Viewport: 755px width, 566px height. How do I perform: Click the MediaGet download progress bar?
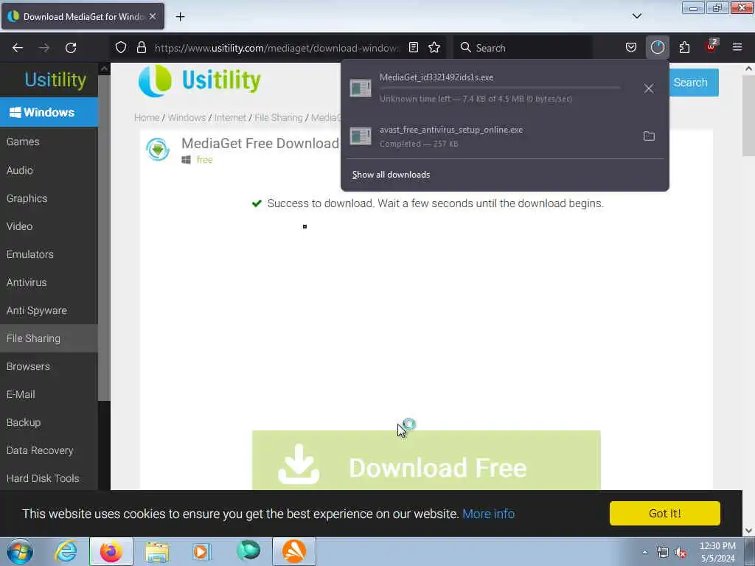click(500, 88)
